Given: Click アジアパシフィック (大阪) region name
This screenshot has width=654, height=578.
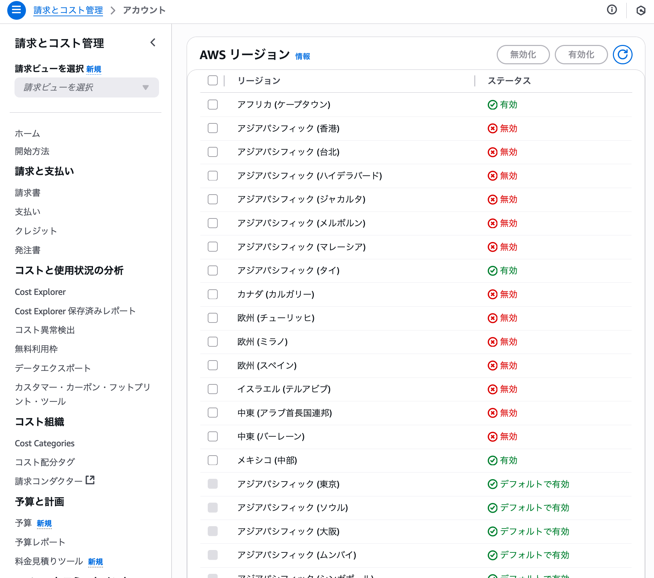Looking at the screenshot, I should click(x=289, y=531).
